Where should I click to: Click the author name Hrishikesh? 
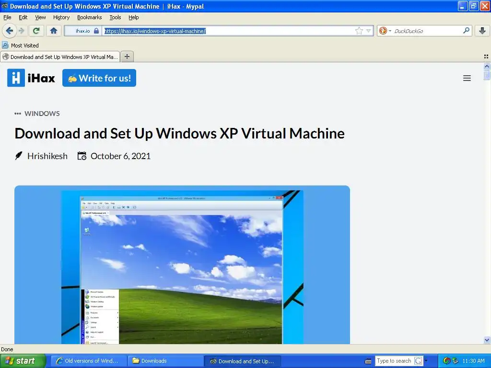click(x=47, y=156)
